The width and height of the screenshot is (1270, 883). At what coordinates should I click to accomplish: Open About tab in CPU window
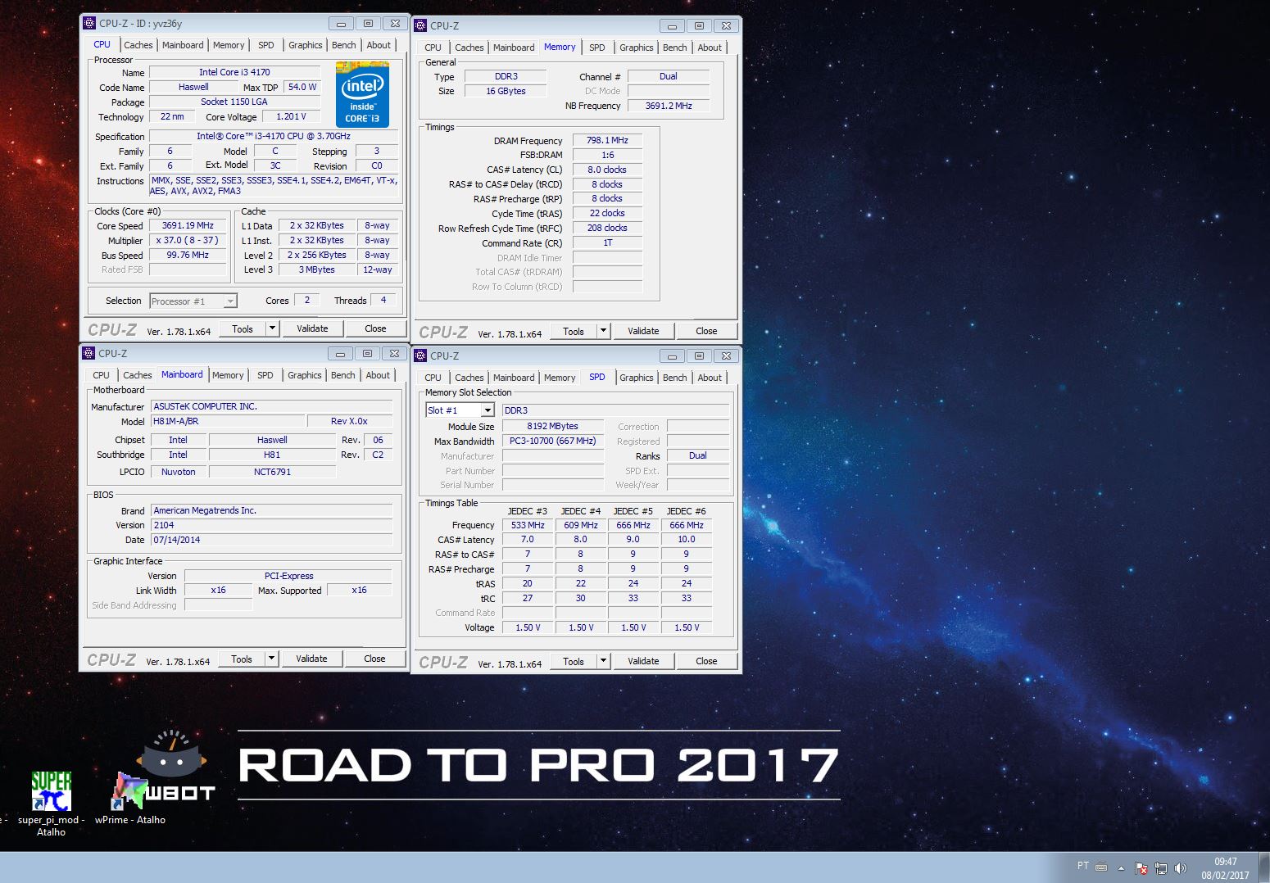(x=379, y=45)
